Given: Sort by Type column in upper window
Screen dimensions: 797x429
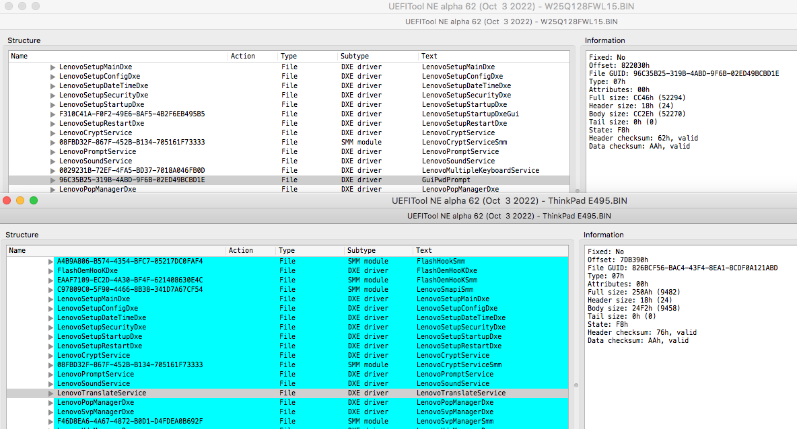Looking at the screenshot, I should 308,56.
